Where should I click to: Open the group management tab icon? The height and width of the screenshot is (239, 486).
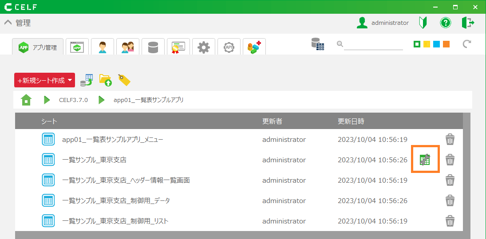coord(128,47)
